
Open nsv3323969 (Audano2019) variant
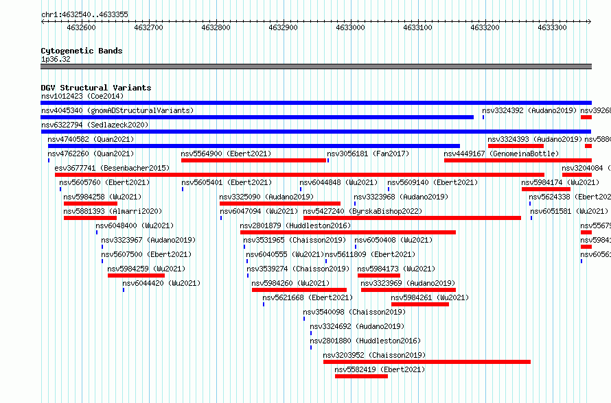point(408,283)
